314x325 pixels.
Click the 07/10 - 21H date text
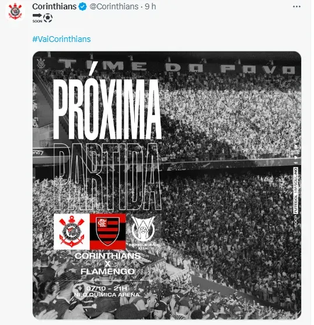[107, 288]
